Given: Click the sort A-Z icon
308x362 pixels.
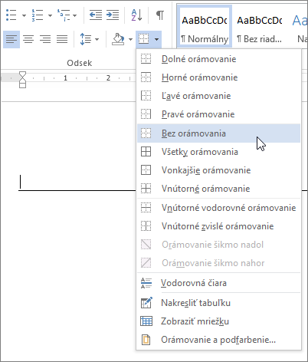Looking at the screenshot, I should click(x=136, y=15).
